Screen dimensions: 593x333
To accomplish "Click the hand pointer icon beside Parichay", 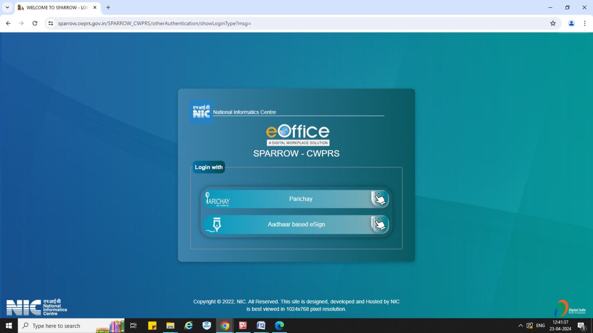I will tap(380, 199).
